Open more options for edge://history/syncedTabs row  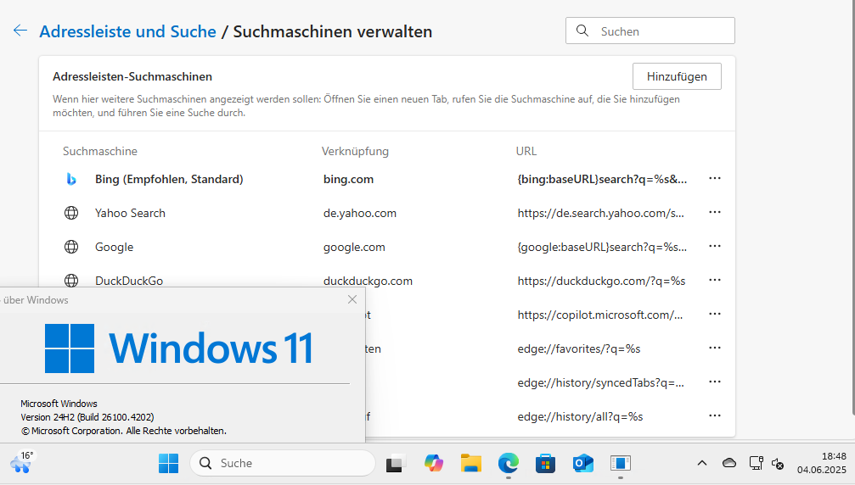715,382
